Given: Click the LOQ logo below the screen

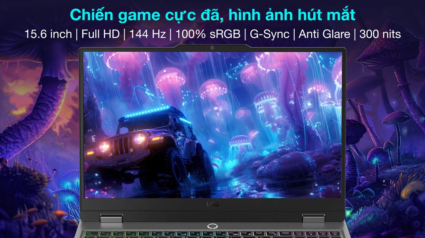Looking at the screenshot, I should (x=212, y=204).
